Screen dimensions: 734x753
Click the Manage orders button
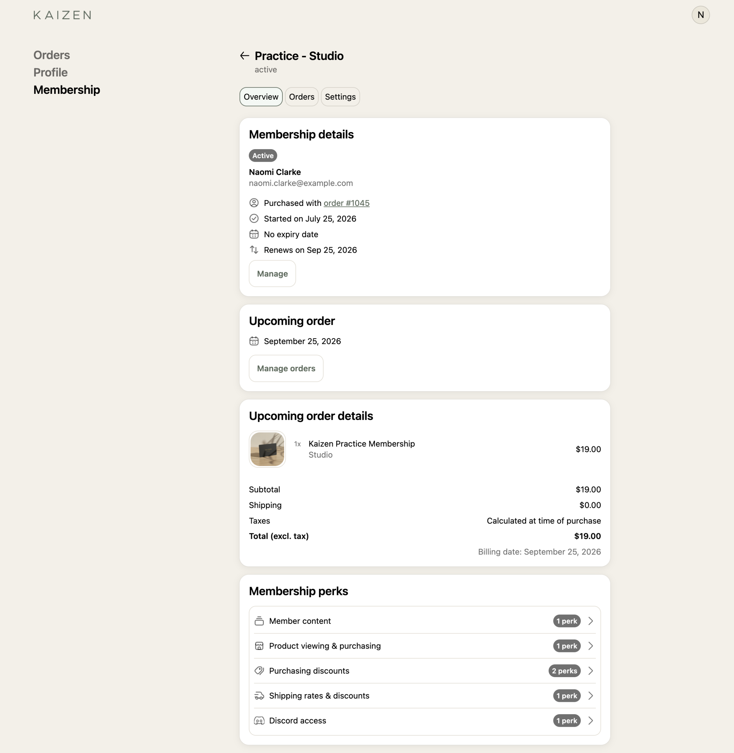(x=286, y=368)
